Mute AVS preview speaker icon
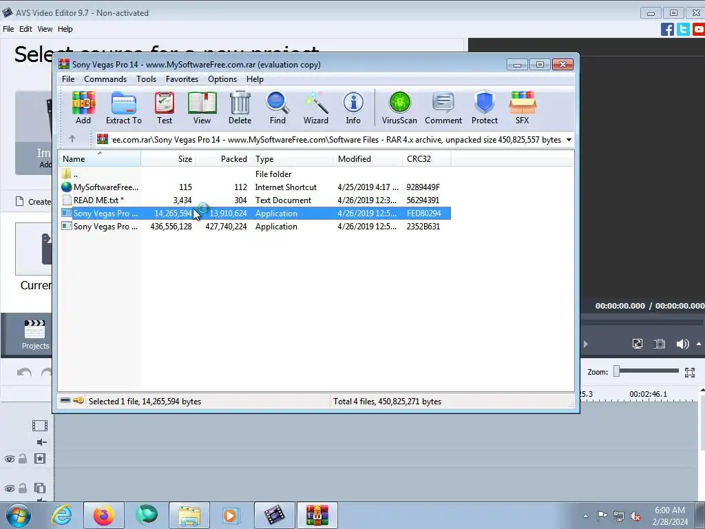The width and height of the screenshot is (705, 529). (x=682, y=344)
